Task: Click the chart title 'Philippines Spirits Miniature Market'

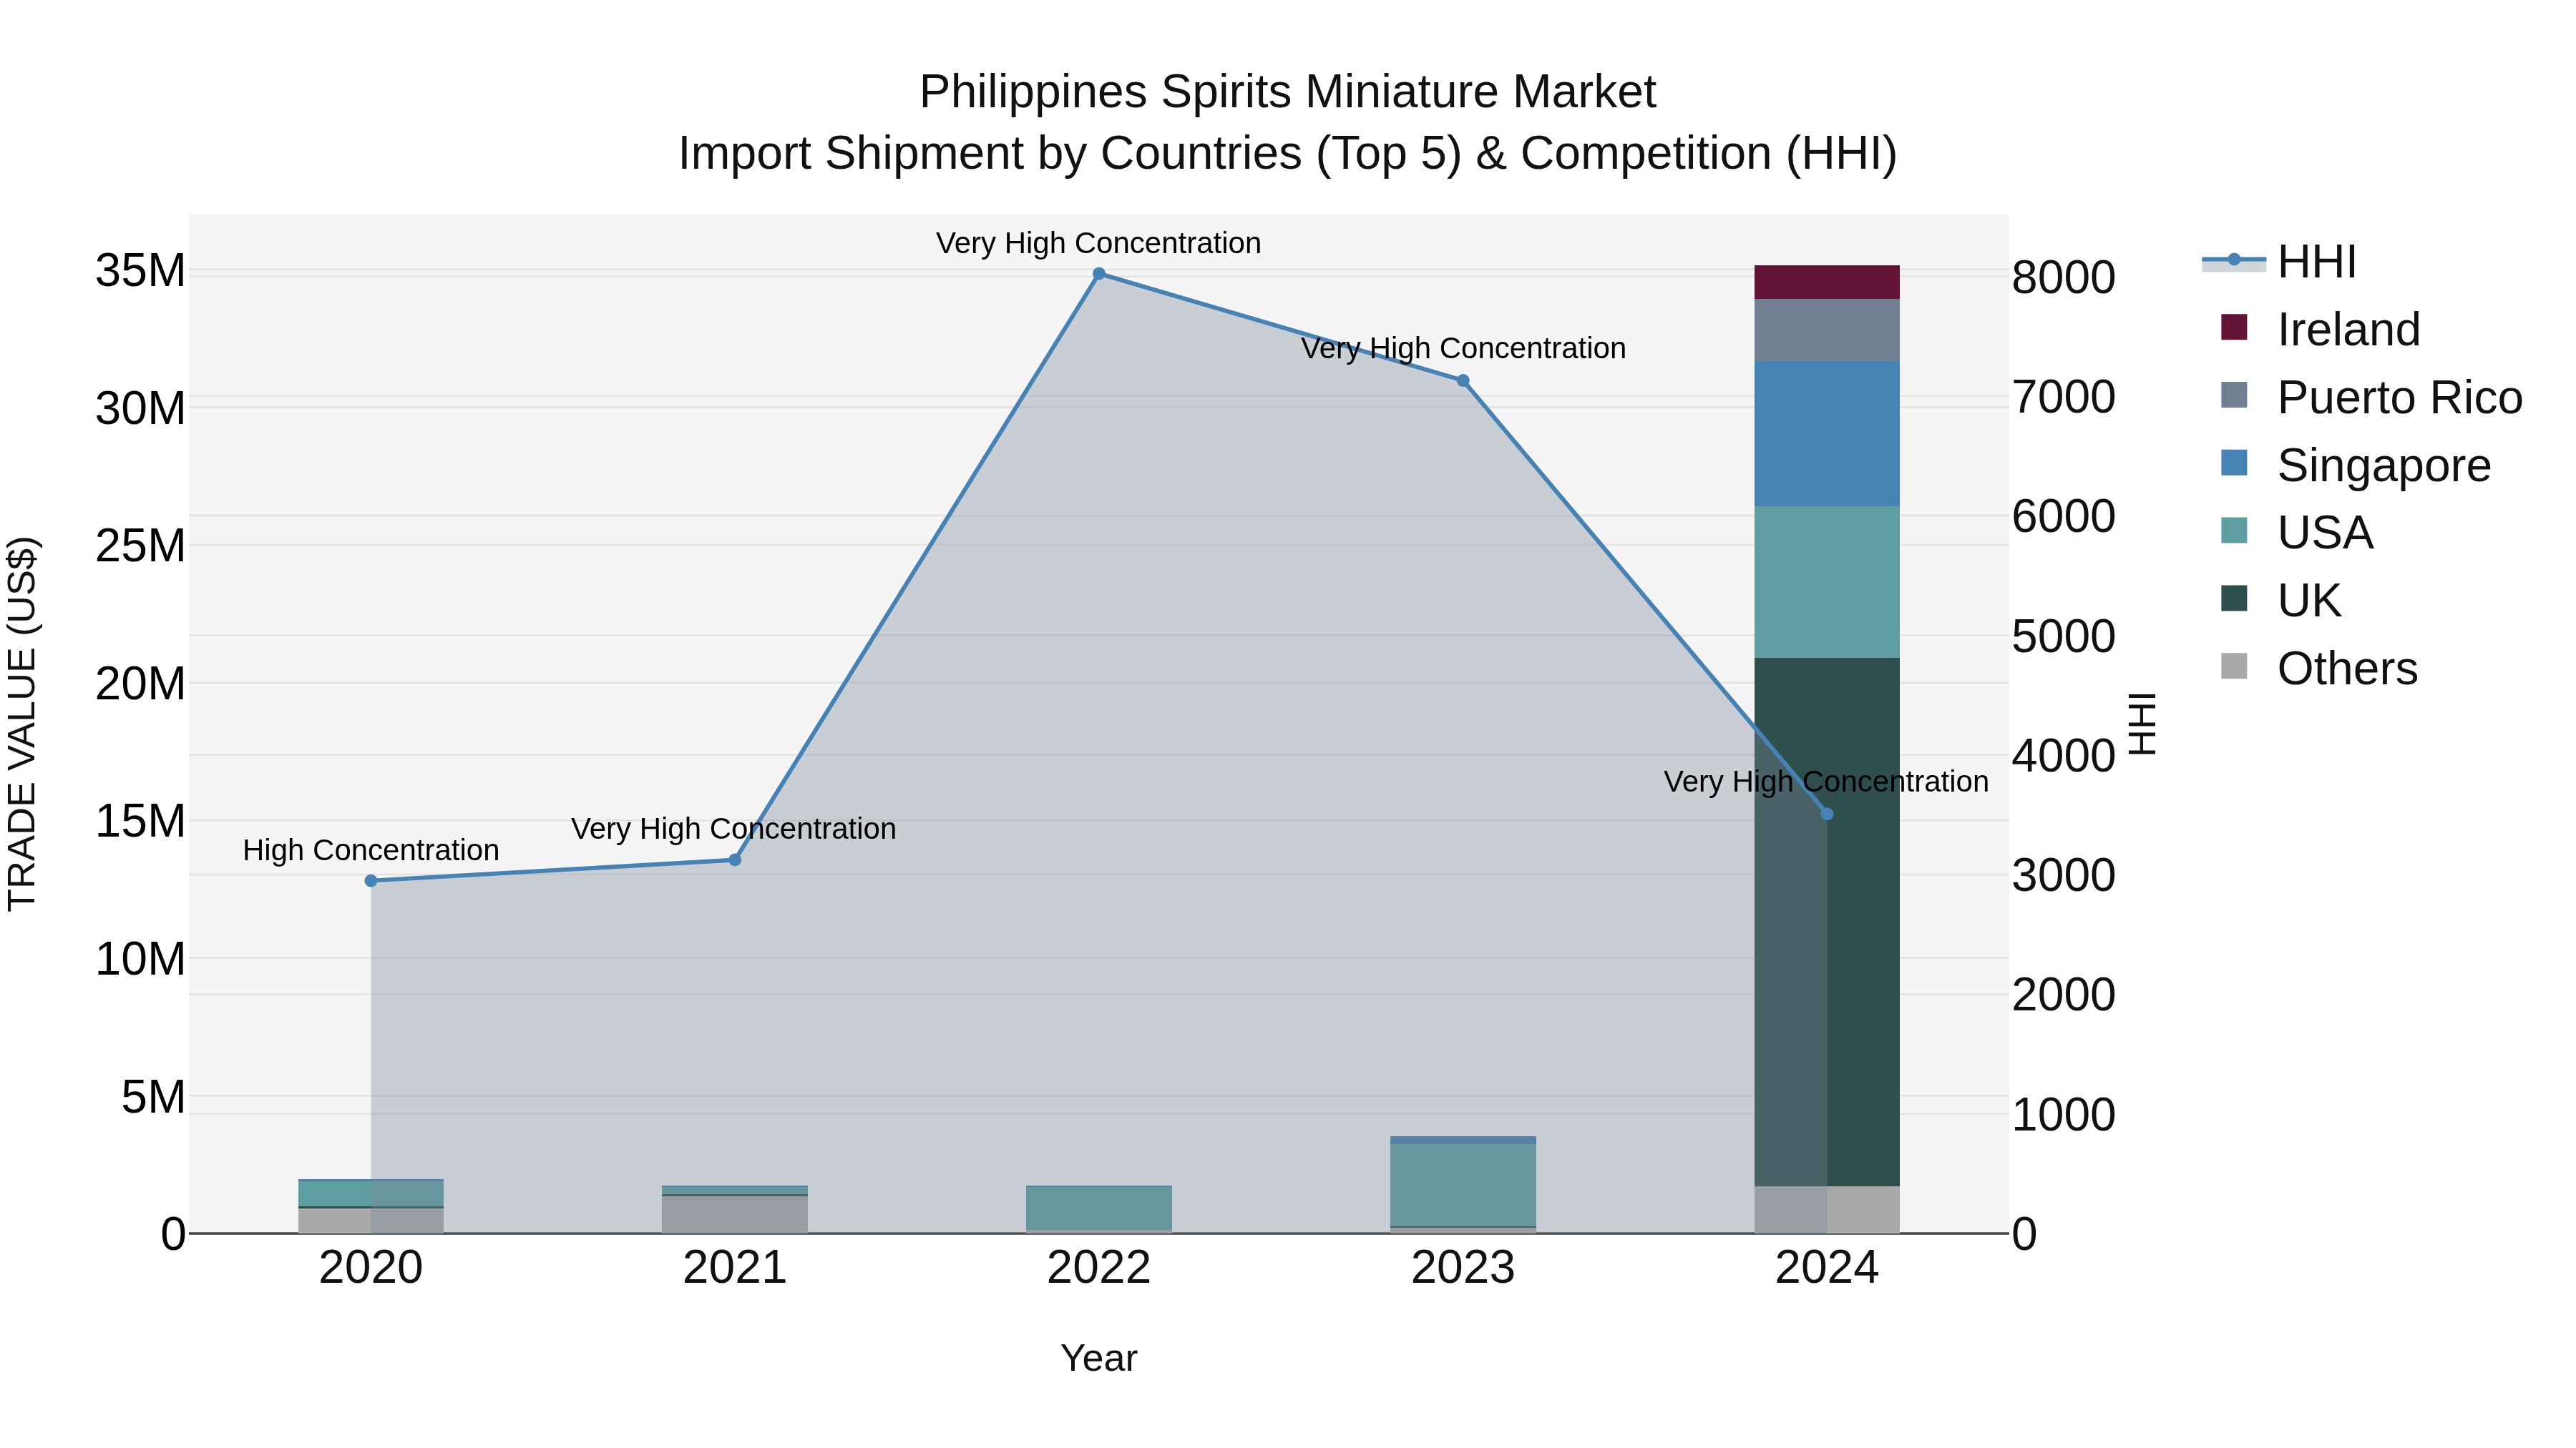Action: click(x=1288, y=92)
